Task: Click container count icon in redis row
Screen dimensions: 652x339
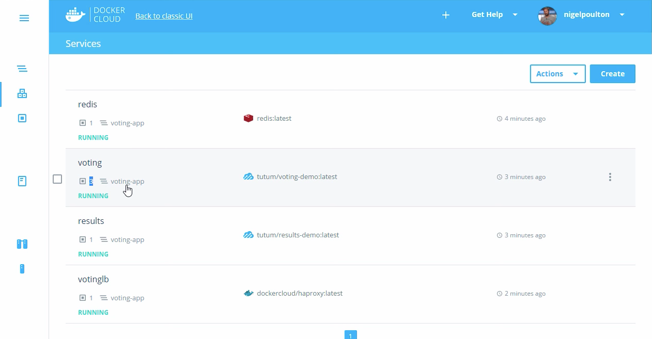Action: coord(82,123)
